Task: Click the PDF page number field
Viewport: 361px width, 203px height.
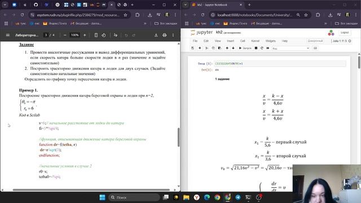Action: point(46,35)
